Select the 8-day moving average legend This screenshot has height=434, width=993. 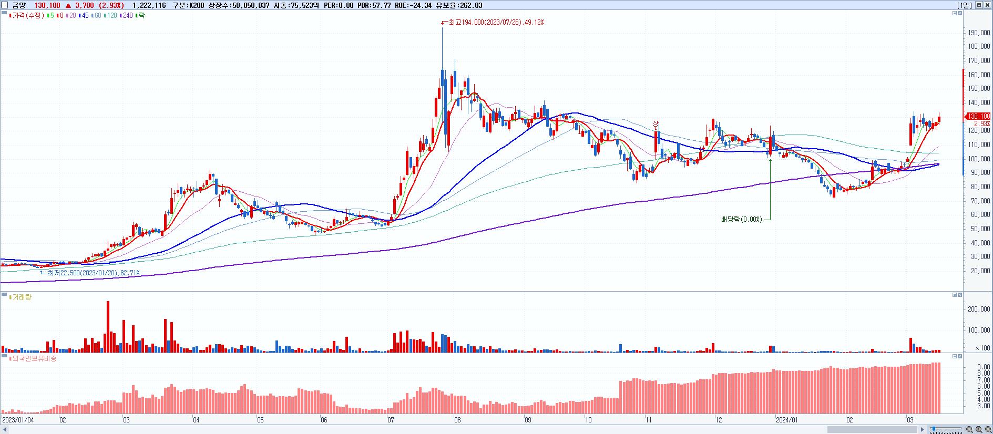[x=60, y=16]
